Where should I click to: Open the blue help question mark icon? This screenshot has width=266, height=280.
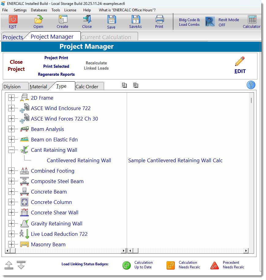(251, 85)
